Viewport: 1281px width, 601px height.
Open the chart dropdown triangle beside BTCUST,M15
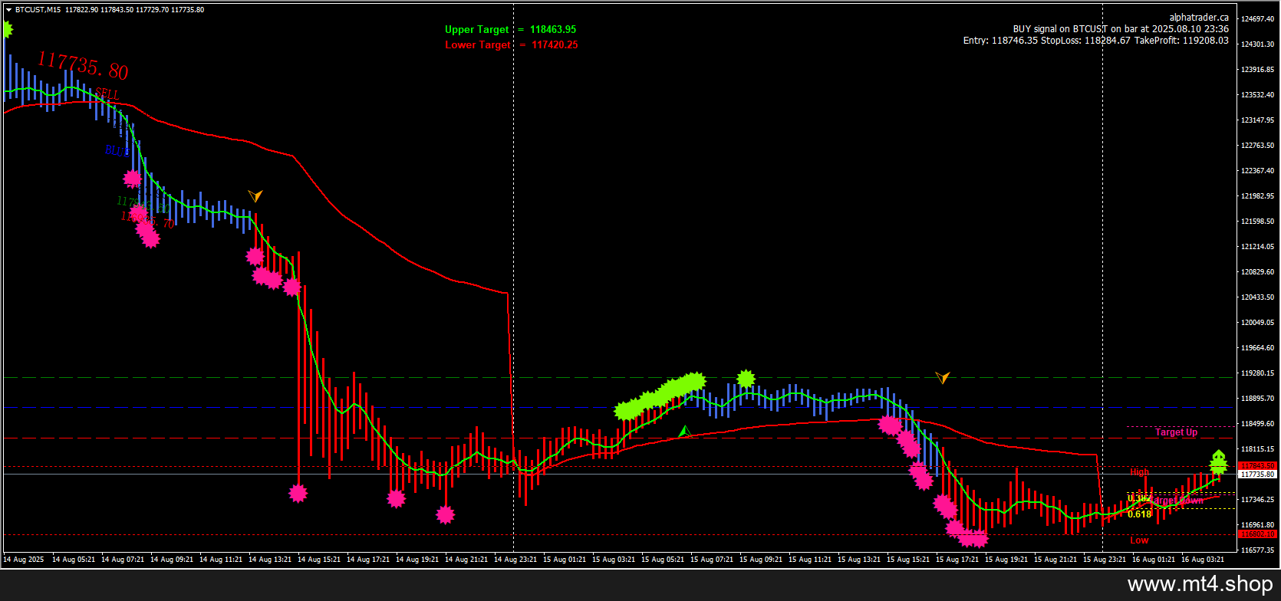(8, 10)
